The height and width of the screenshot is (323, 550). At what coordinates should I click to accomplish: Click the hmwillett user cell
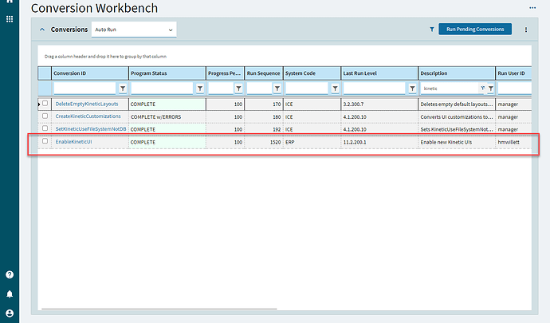coord(513,142)
